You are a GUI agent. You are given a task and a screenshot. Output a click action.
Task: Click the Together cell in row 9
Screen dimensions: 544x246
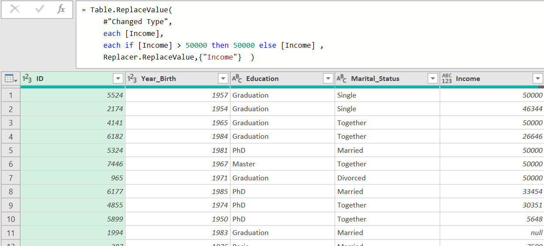[387, 205]
